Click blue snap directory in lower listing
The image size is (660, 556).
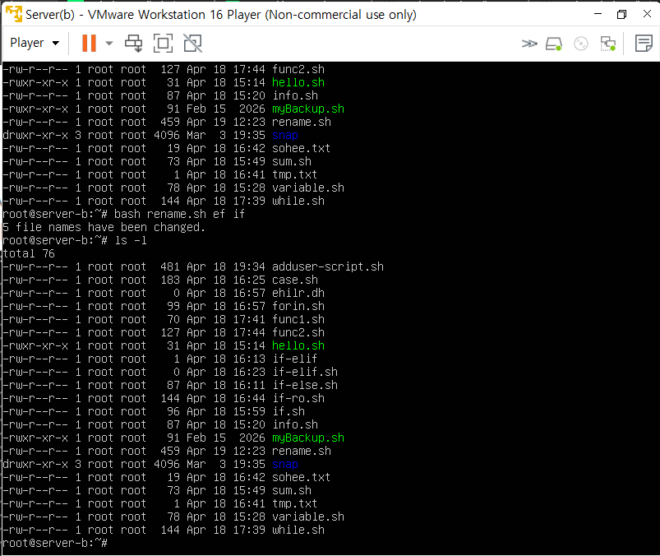(x=285, y=464)
